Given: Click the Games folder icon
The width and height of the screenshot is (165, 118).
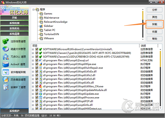Looking at the screenshot, I should point(41,13).
